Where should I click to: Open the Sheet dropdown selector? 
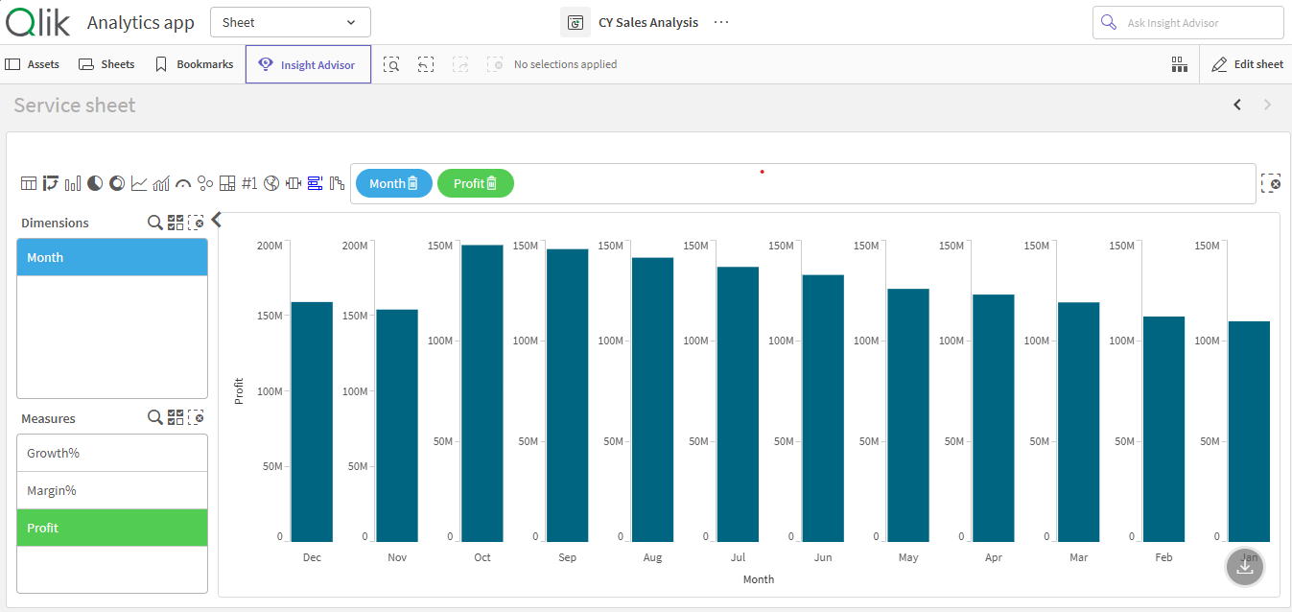point(290,22)
